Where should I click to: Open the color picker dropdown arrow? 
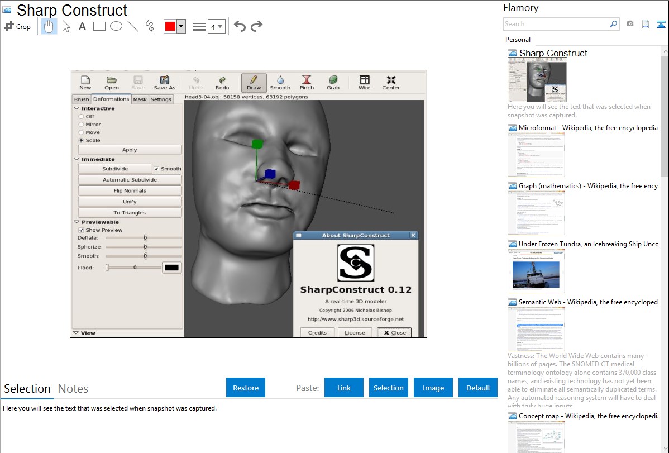point(181,26)
